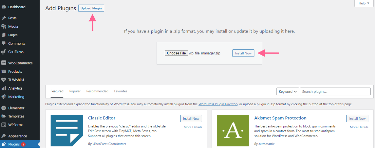Install the Akismet Spam Protection plugin

point(357,119)
